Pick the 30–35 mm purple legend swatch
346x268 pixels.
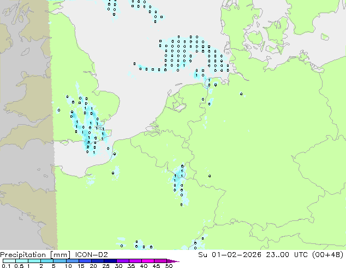tap(123, 261)
